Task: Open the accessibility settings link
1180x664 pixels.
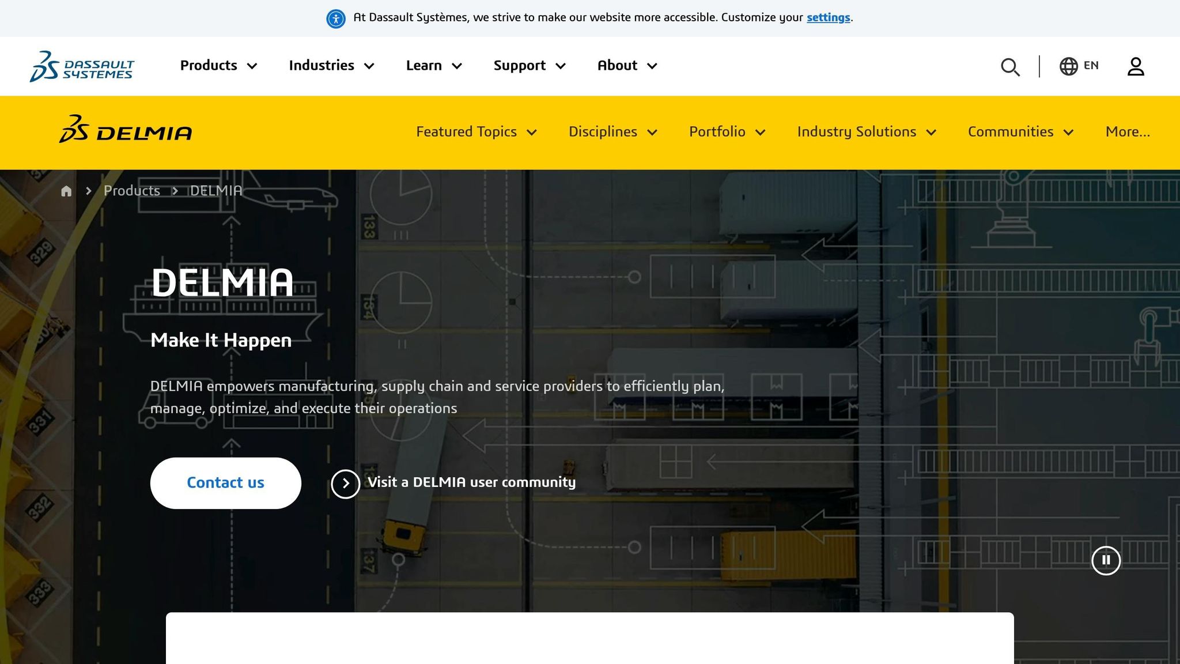Action: 828,18
